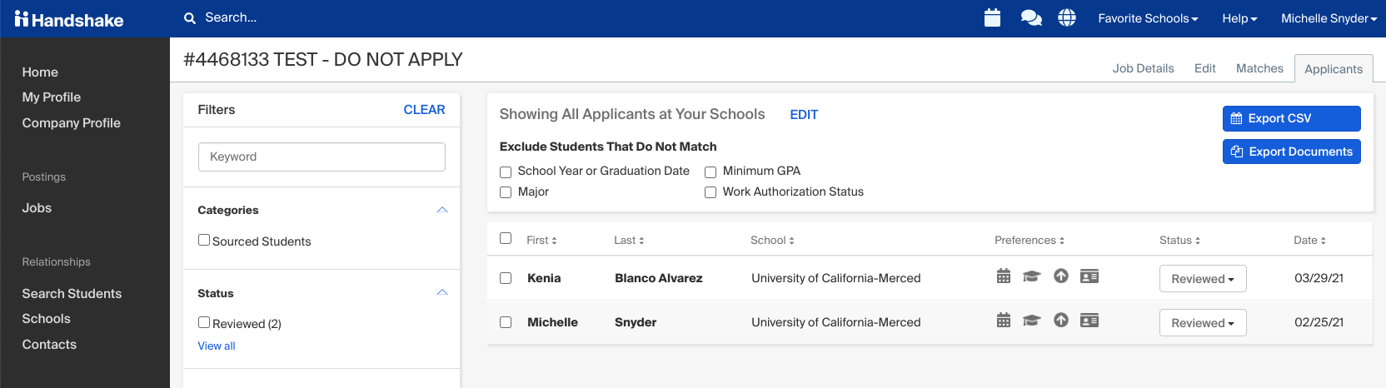Open Reviewed status dropdown for Michelle

1203,323
